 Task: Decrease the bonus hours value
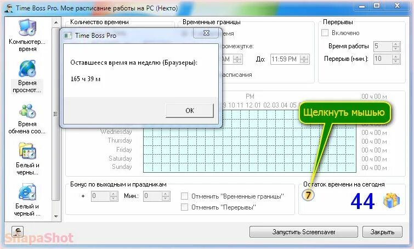[114, 199]
